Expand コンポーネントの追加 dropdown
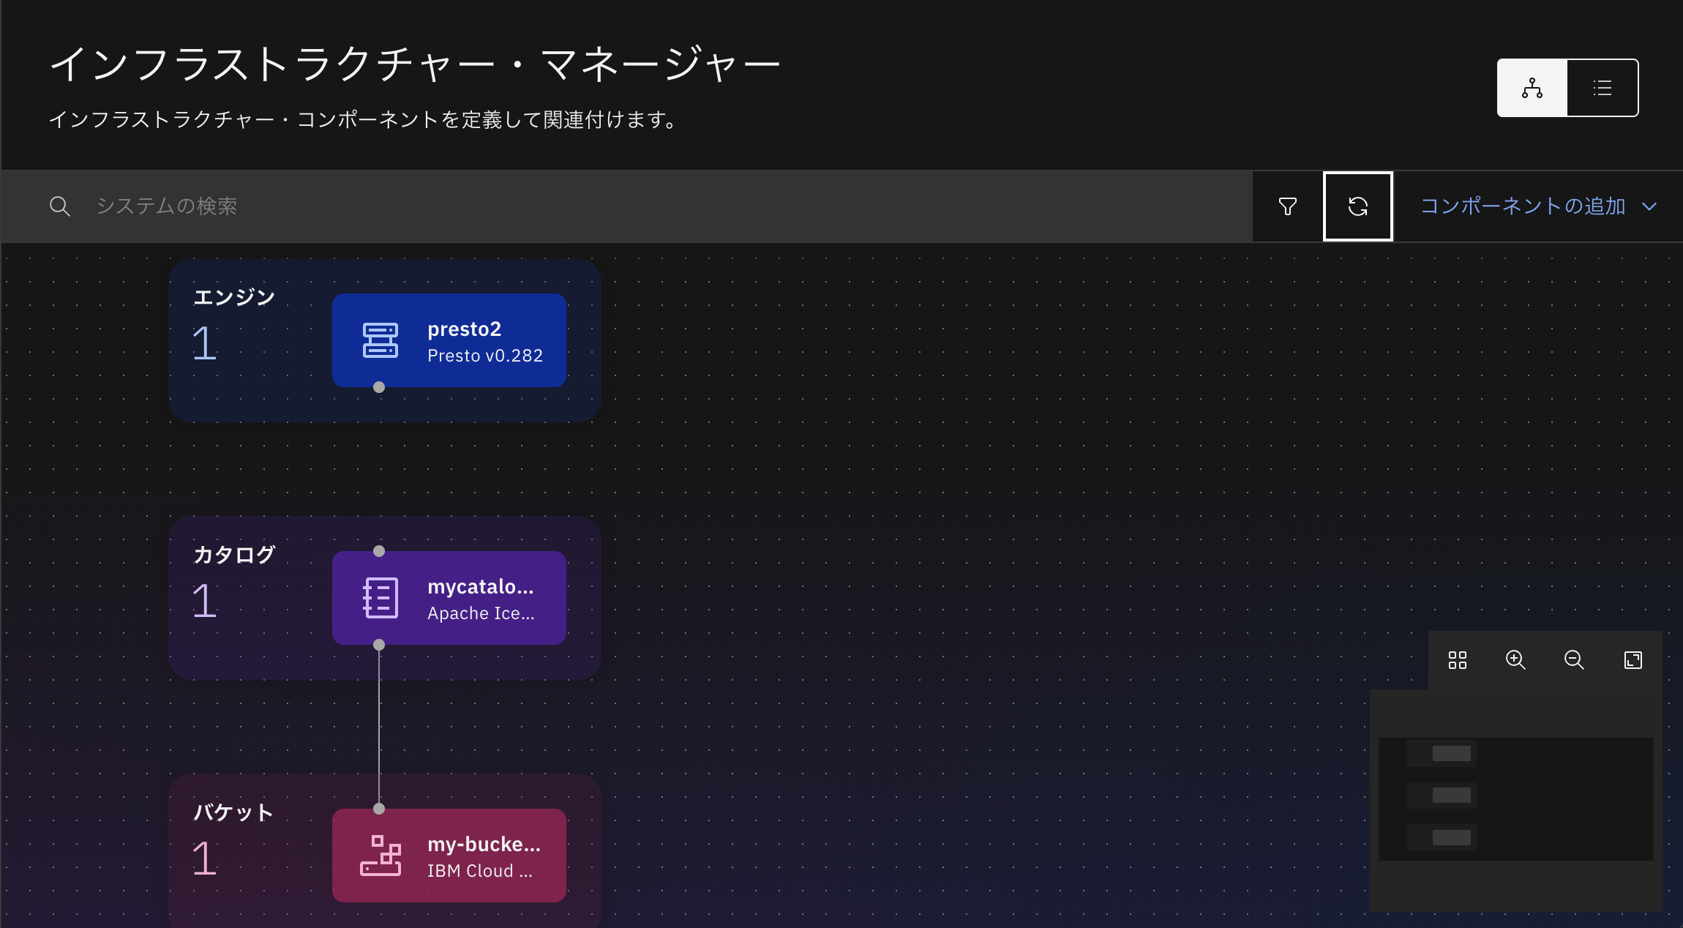 point(1523,206)
